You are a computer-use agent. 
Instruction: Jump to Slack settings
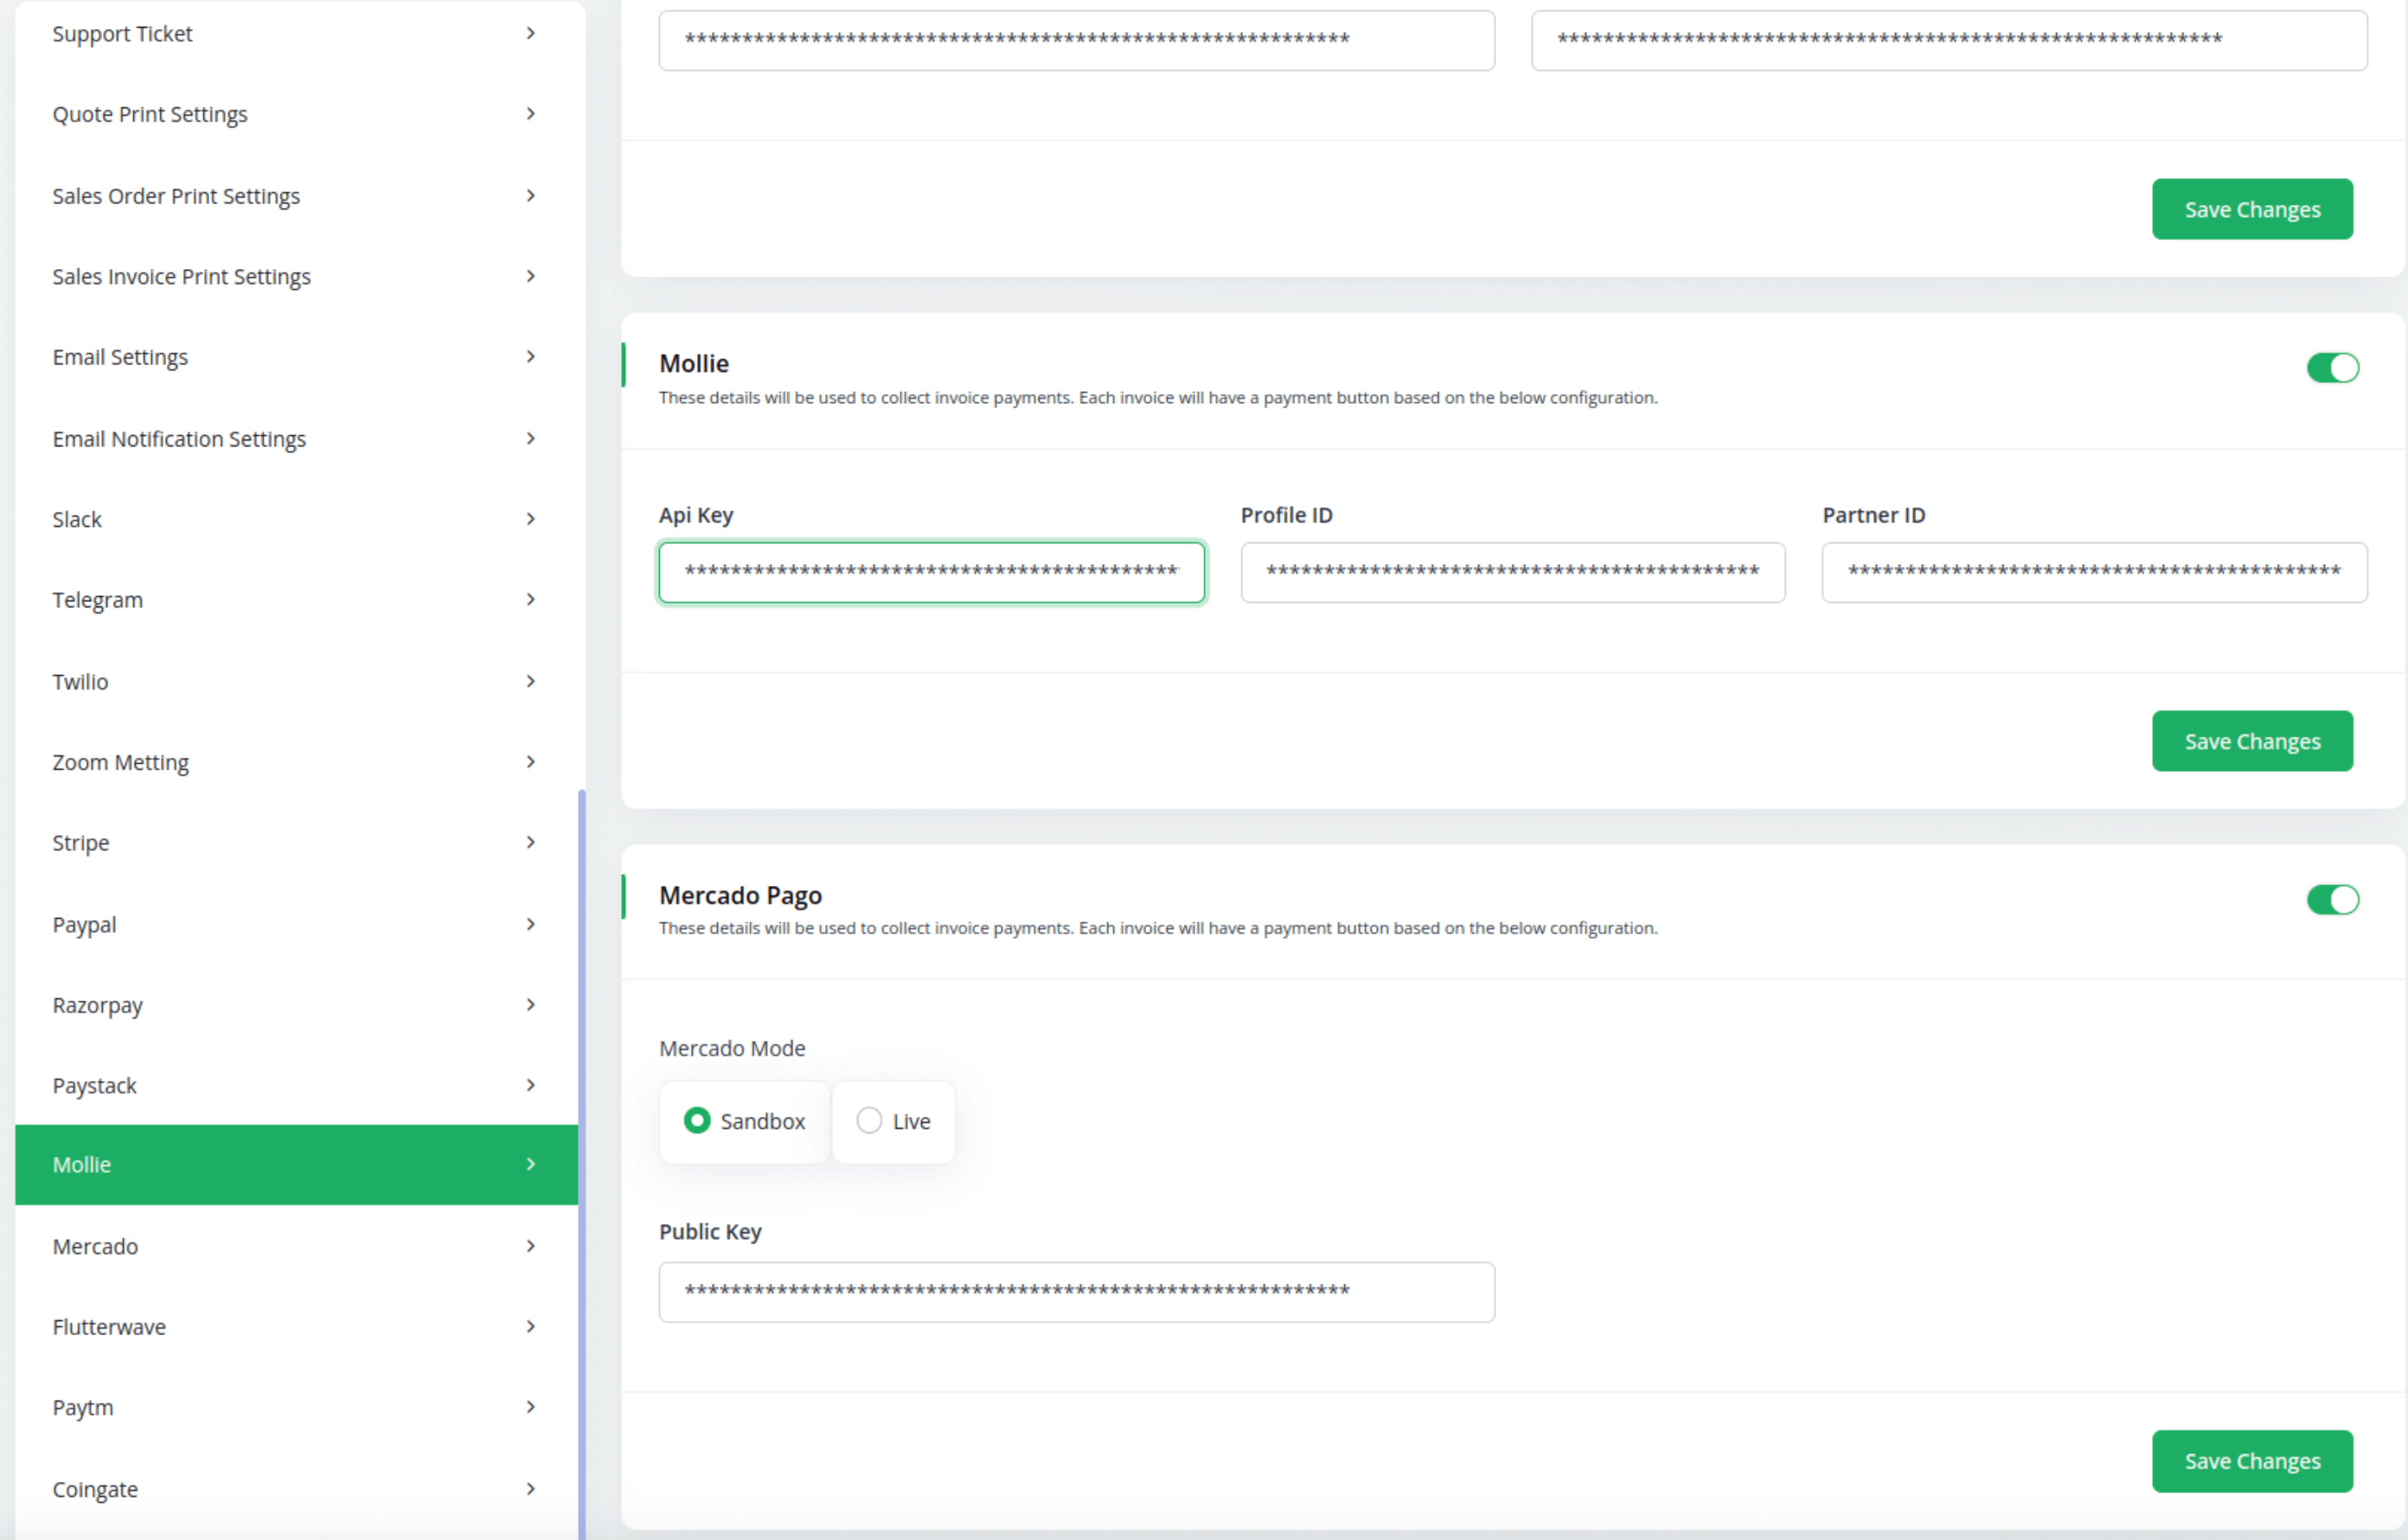coord(297,519)
